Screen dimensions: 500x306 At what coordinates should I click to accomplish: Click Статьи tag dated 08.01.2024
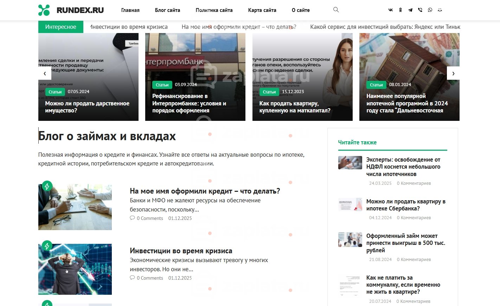(x=376, y=85)
